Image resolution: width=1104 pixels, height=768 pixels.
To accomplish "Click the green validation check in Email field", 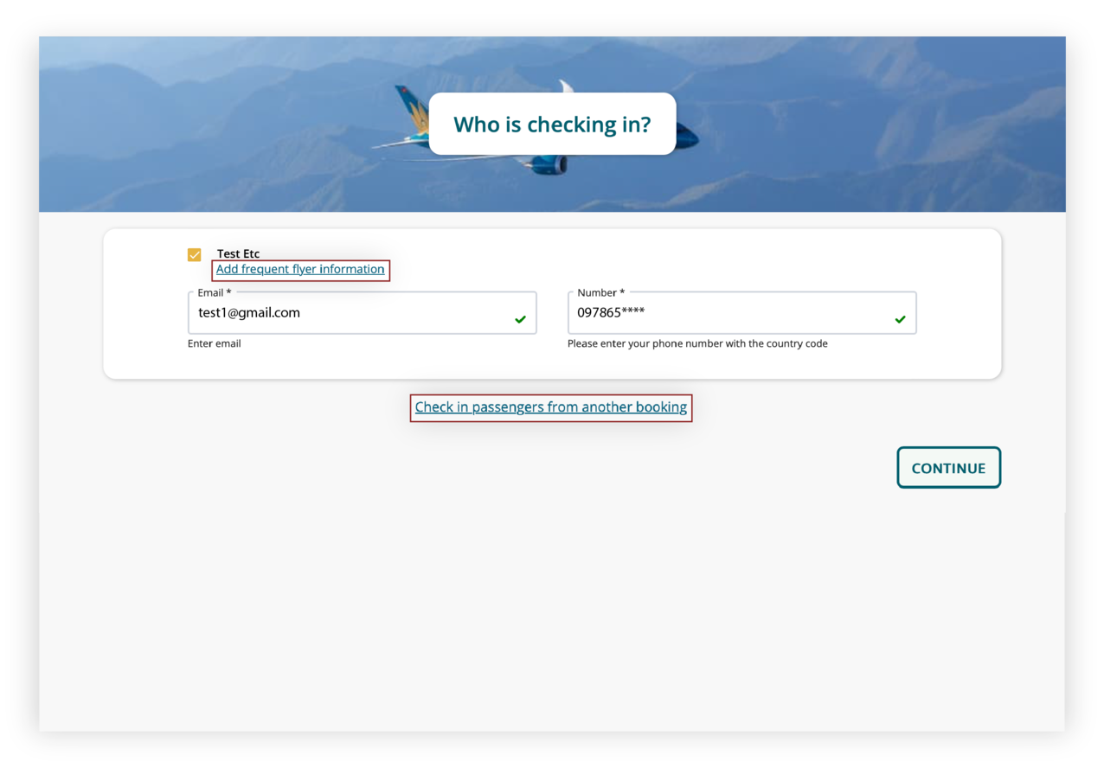I will (521, 319).
